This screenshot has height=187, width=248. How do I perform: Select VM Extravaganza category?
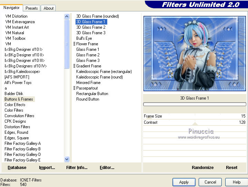coord(20,22)
